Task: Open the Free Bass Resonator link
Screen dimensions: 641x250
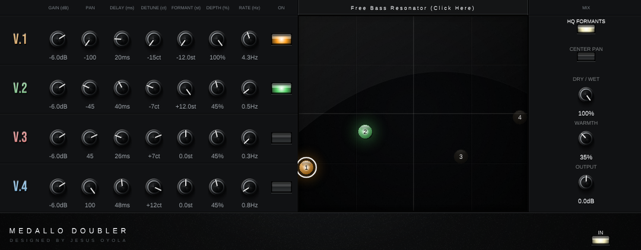Action: coord(413,8)
